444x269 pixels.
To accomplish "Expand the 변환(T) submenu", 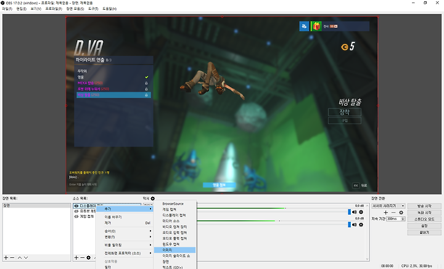I will [x=125, y=237].
